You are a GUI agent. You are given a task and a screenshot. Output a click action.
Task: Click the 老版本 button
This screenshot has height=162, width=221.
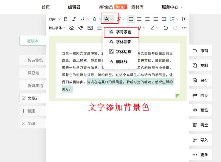pos(33,41)
